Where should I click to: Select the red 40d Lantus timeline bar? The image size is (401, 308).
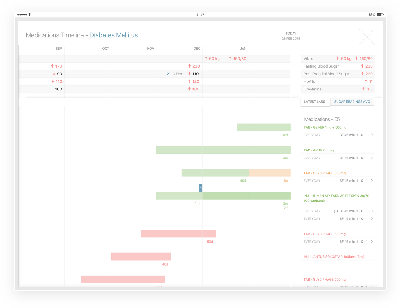tap(141, 256)
